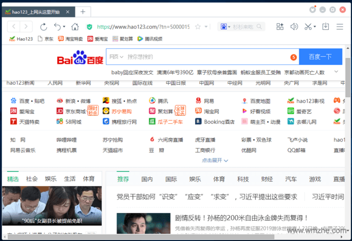Open the 网页 search type dropdown

point(116,57)
